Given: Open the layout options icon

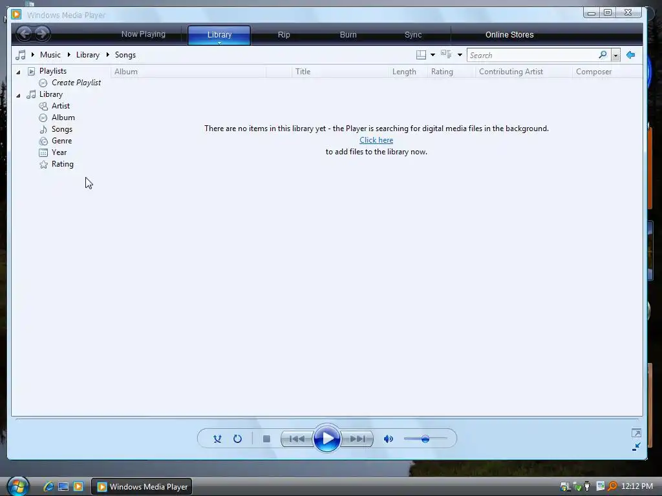Looking at the screenshot, I should 421,55.
